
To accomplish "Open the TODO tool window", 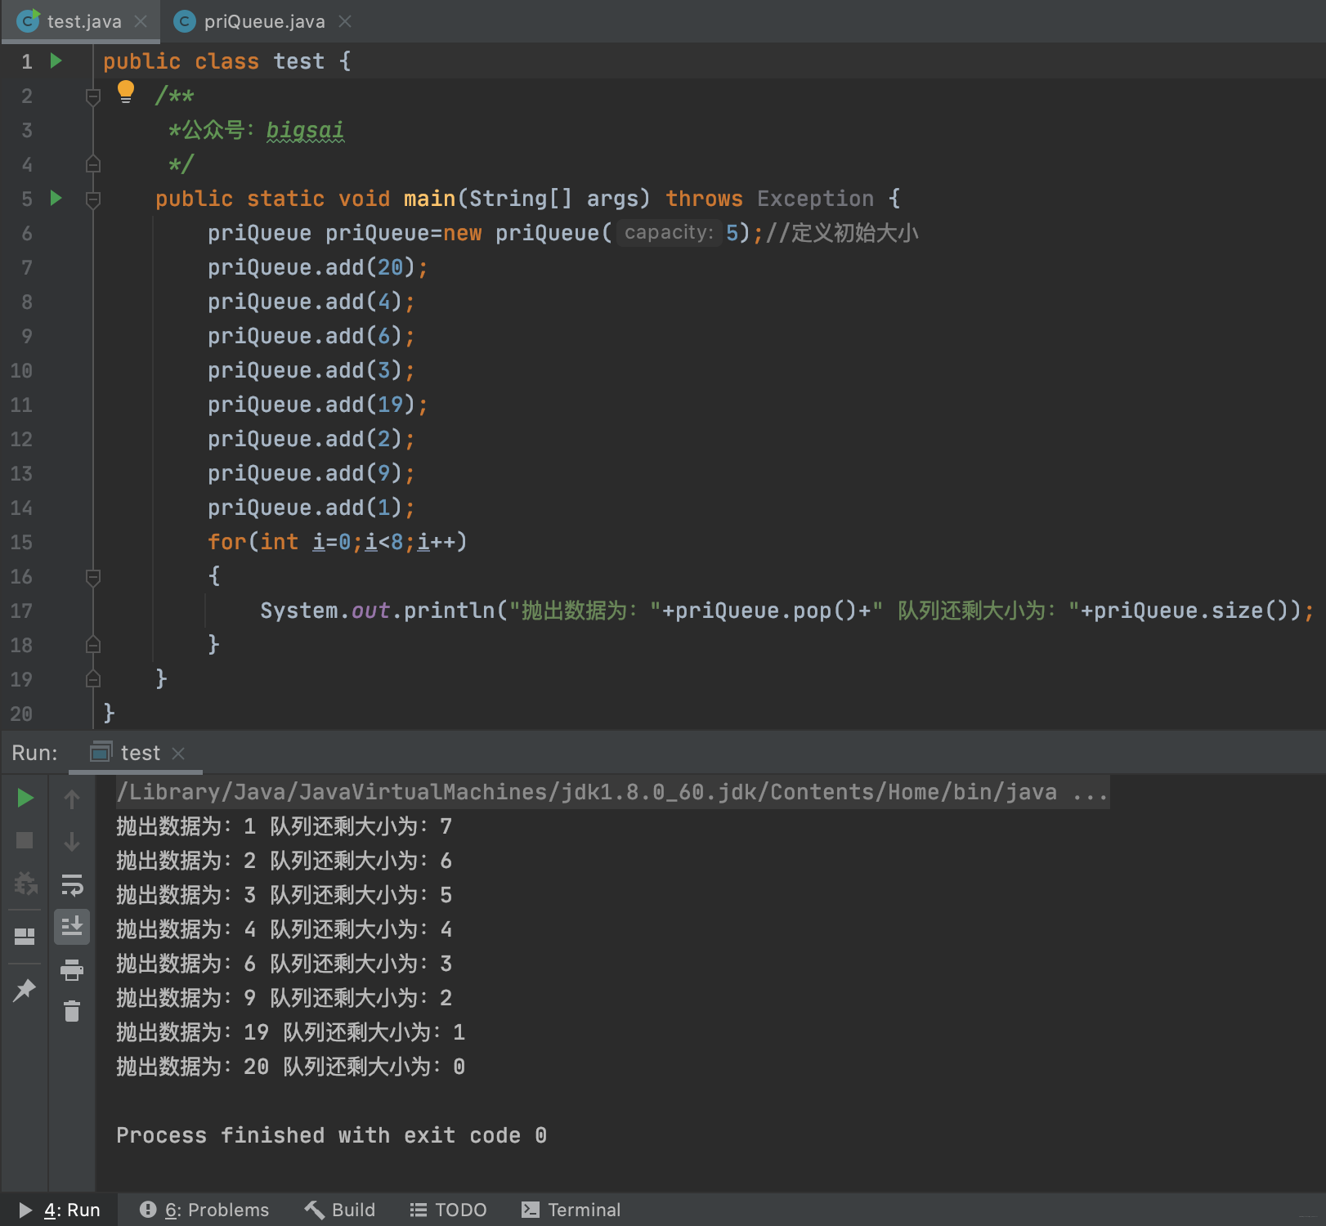I will pyautogui.click(x=448, y=1210).
